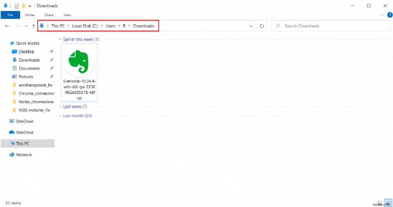This screenshot has height=207, width=393.
Task: Expand the Last week (7) group
Action: coord(60,106)
